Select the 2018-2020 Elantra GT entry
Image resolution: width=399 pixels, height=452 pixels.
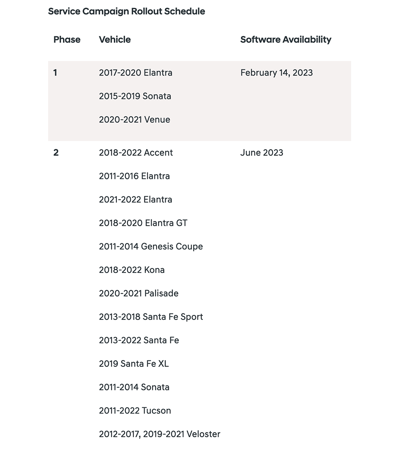click(x=143, y=223)
